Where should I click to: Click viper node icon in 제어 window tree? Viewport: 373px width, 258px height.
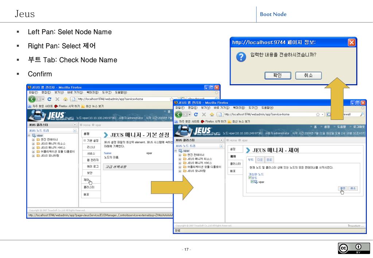(x=180, y=151)
